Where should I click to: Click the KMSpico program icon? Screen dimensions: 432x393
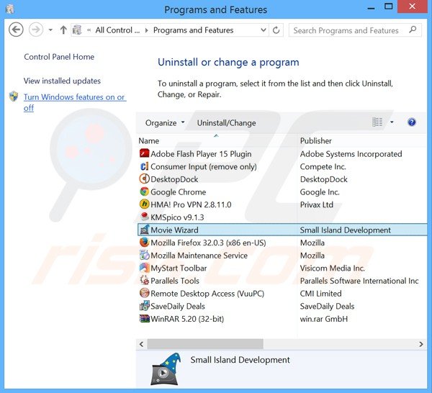point(145,217)
